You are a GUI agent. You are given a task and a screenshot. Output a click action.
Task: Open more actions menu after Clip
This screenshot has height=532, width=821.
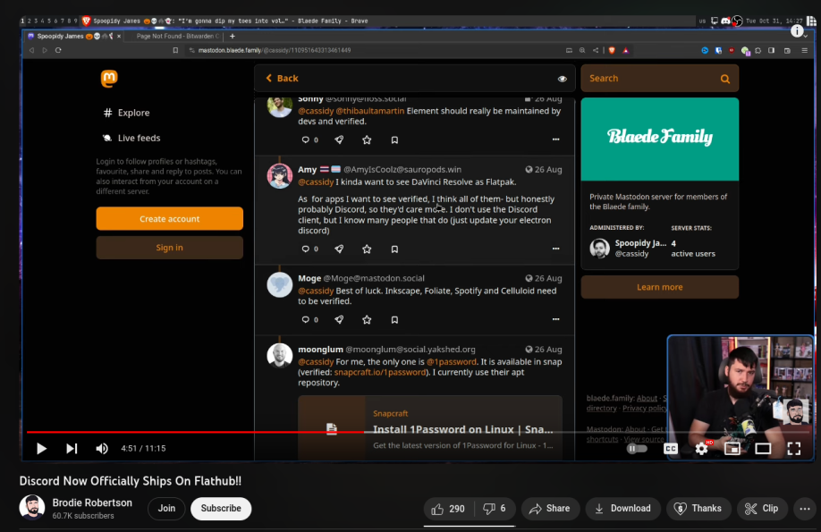tap(806, 509)
